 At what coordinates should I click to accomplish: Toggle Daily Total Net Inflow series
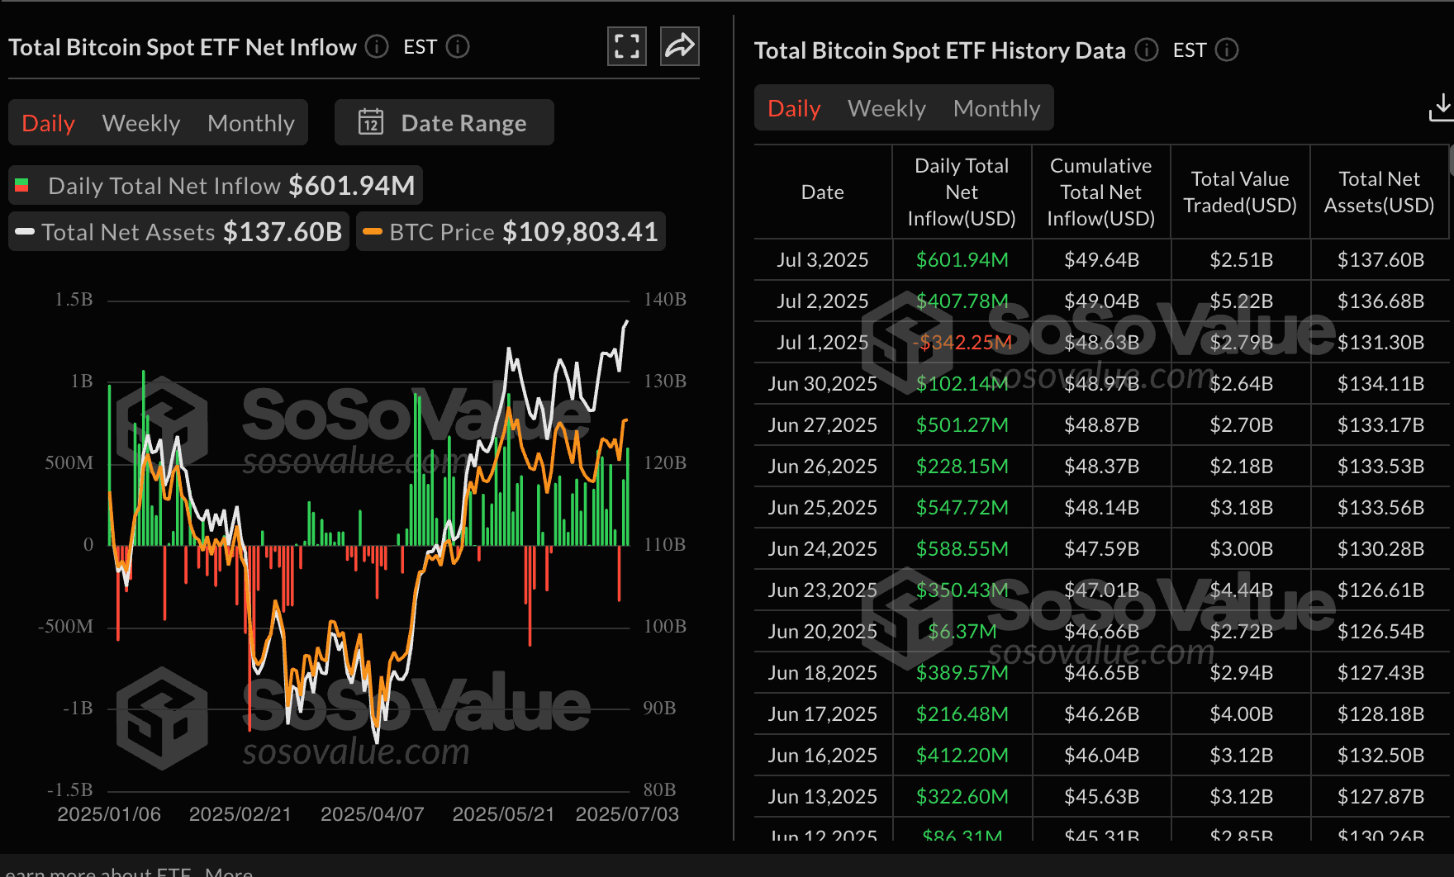click(x=216, y=185)
